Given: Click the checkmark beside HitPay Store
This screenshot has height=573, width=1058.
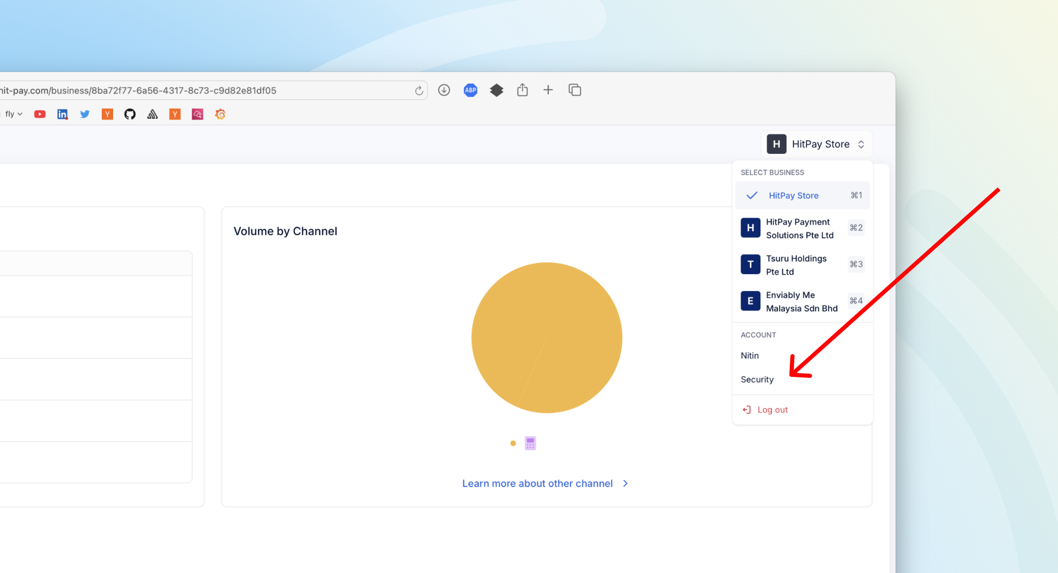Looking at the screenshot, I should [752, 196].
